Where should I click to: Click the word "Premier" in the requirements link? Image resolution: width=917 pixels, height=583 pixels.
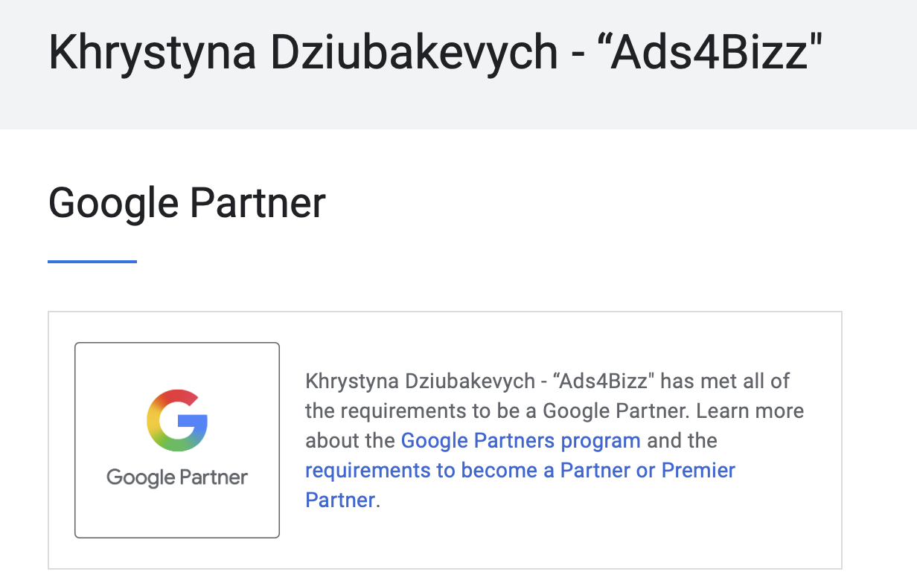click(x=699, y=470)
